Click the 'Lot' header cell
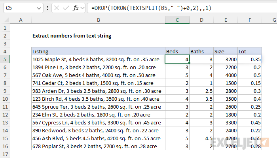The width and height of the screenshot is (277, 158). coord(250,51)
